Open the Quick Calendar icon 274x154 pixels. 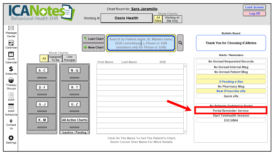coord(11,54)
